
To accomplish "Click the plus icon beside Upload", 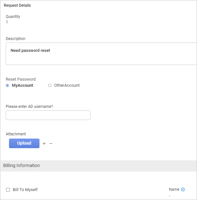I will [x=44, y=144].
